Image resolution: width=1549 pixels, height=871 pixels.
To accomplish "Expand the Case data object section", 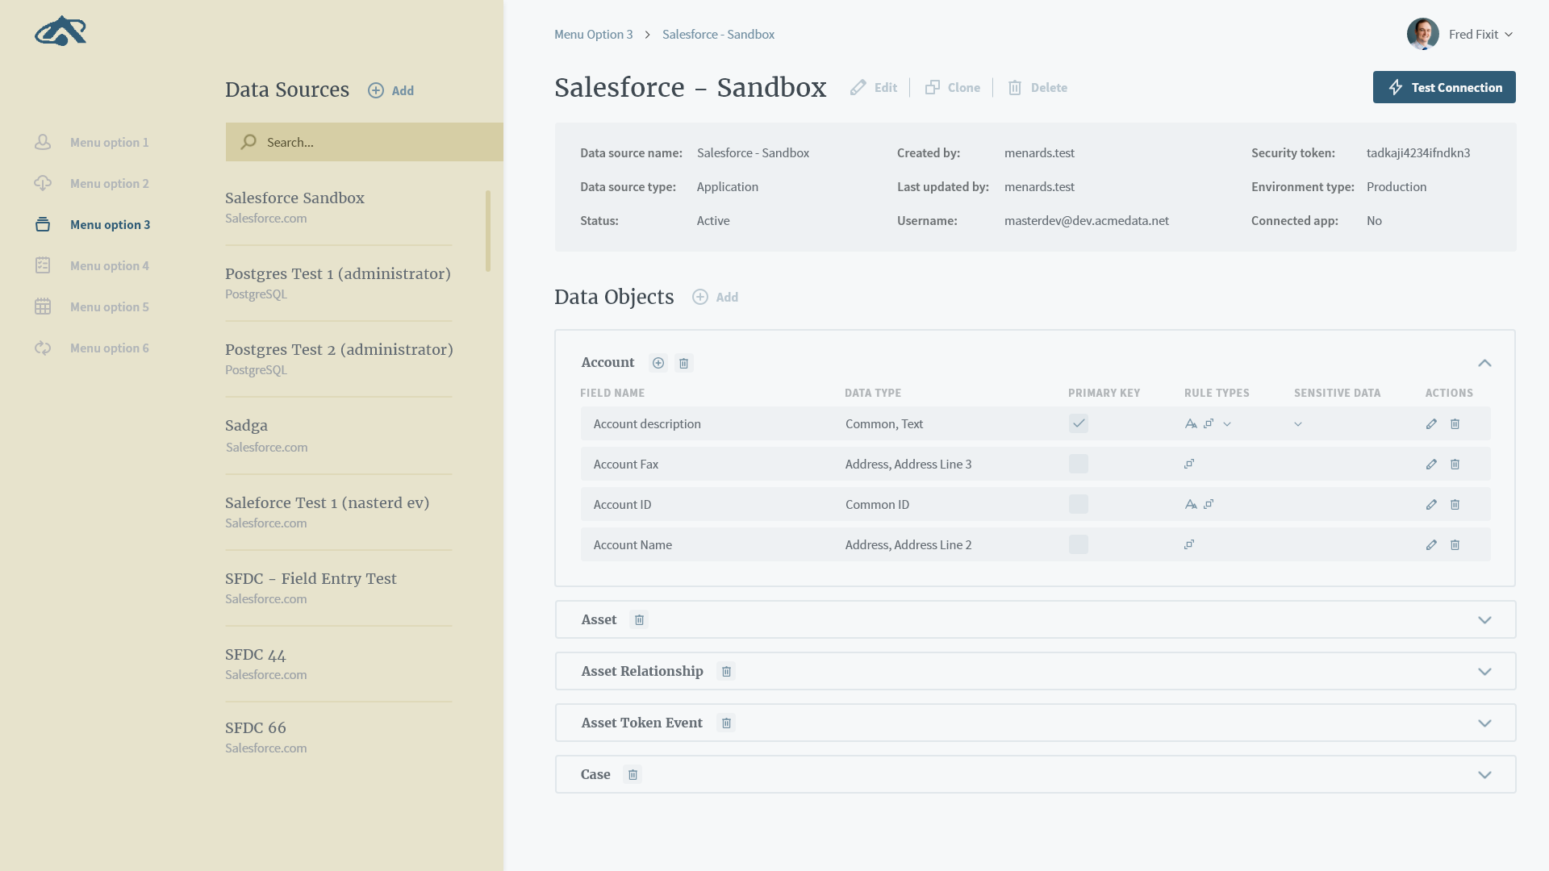I will coord(1485,774).
